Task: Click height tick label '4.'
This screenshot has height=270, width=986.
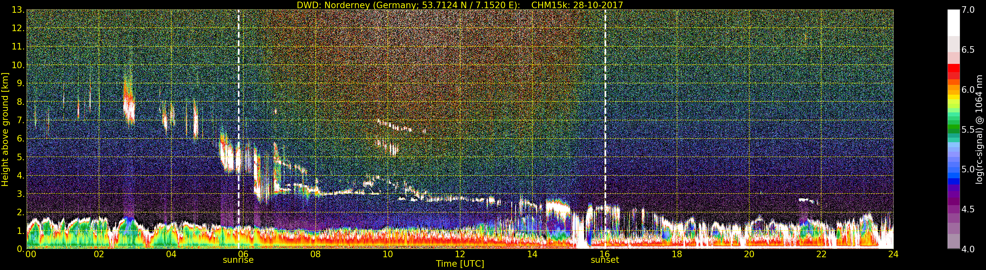Action: click(20, 175)
